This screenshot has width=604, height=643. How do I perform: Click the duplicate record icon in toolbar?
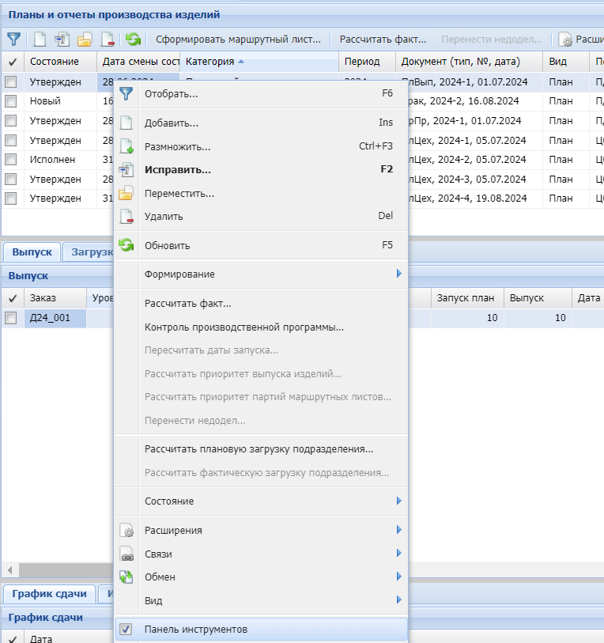click(62, 39)
